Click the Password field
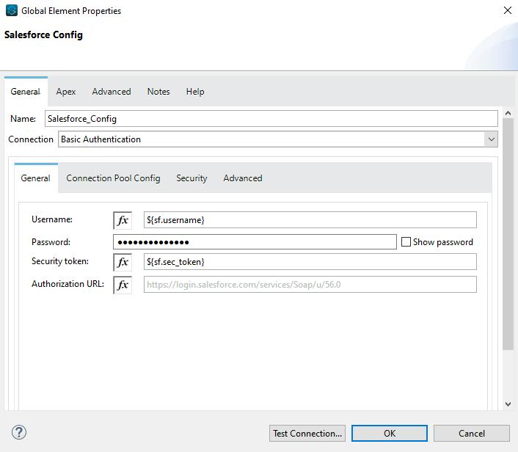Image resolution: width=518 pixels, height=452 pixels. point(255,242)
